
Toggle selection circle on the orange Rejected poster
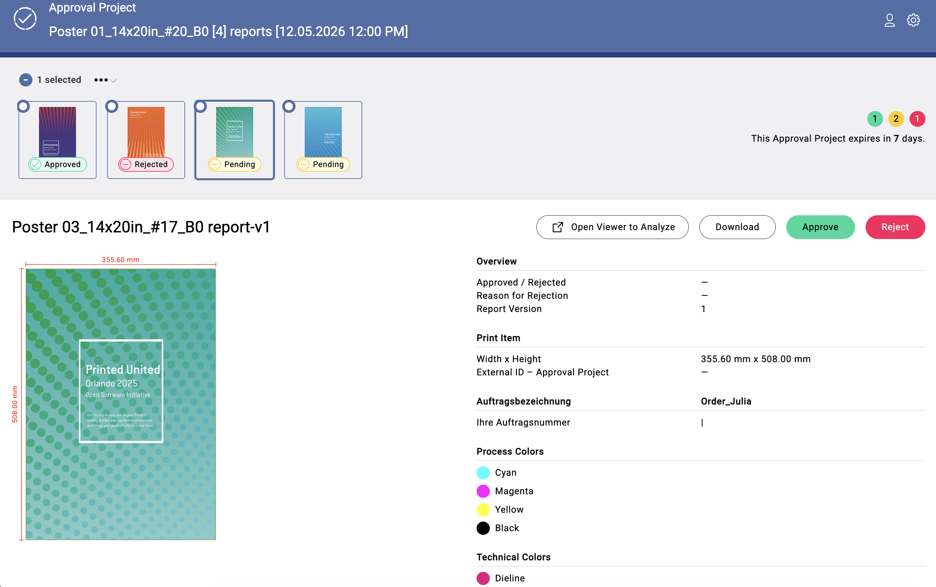(112, 106)
